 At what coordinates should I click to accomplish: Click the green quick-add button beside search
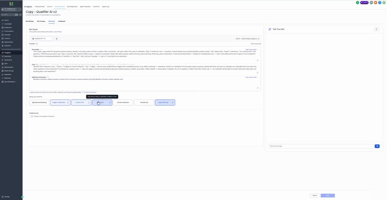click(20, 15)
